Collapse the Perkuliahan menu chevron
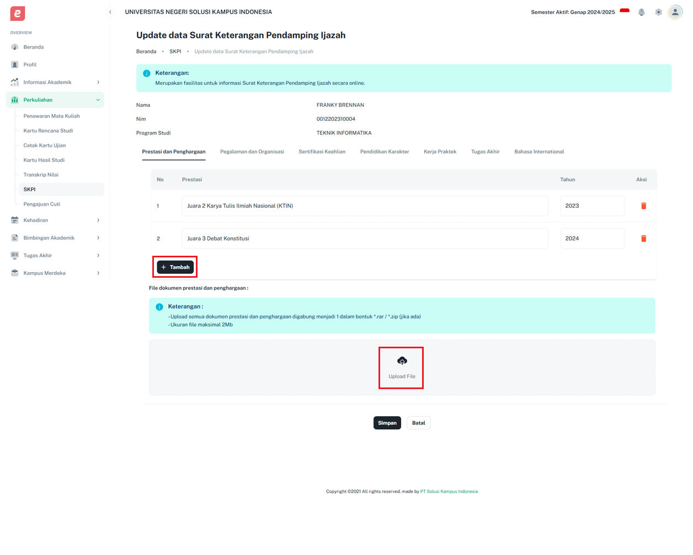Screen dimensions: 693x555 tap(98, 100)
